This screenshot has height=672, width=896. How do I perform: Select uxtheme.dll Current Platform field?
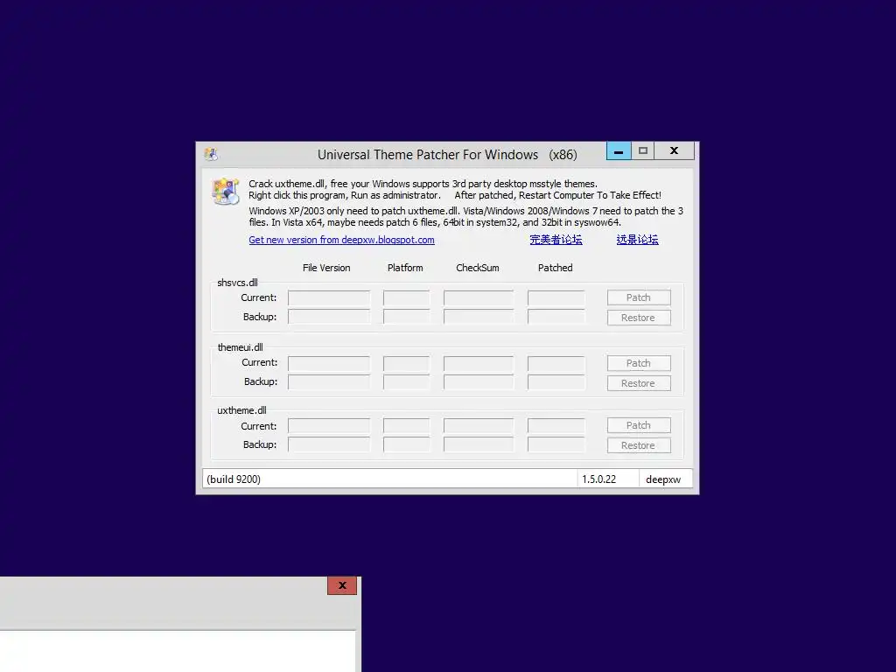tap(406, 426)
